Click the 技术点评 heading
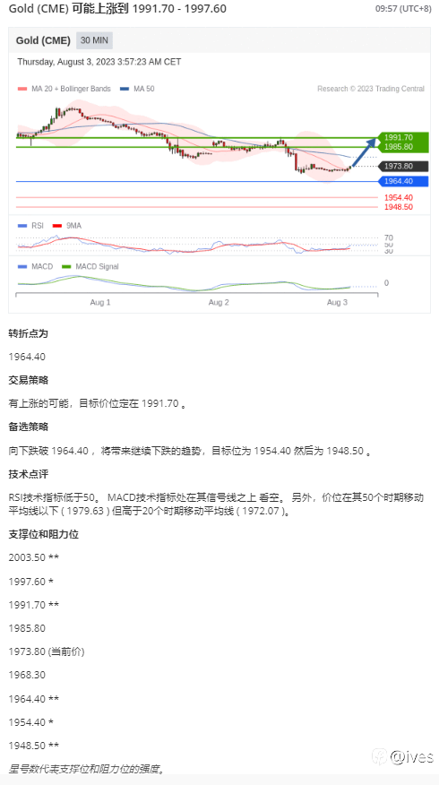 [29, 474]
